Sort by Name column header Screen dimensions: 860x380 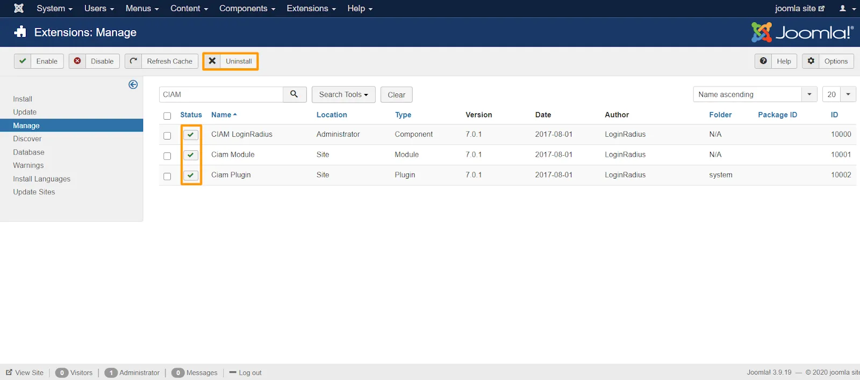(x=224, y=115)
